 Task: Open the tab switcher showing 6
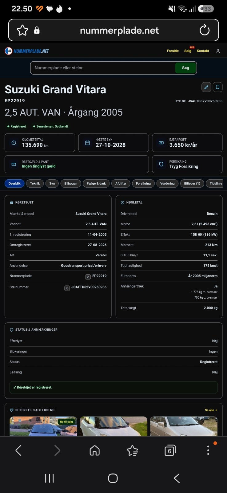pos(170,450)
